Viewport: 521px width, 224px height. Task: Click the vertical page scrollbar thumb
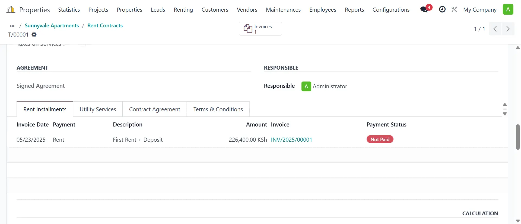517,137
